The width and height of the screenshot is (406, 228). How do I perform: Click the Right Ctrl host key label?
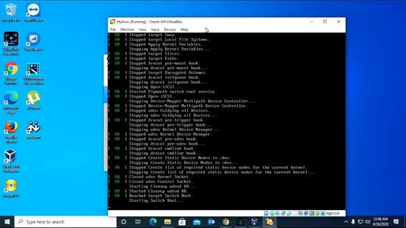[332, 213]
